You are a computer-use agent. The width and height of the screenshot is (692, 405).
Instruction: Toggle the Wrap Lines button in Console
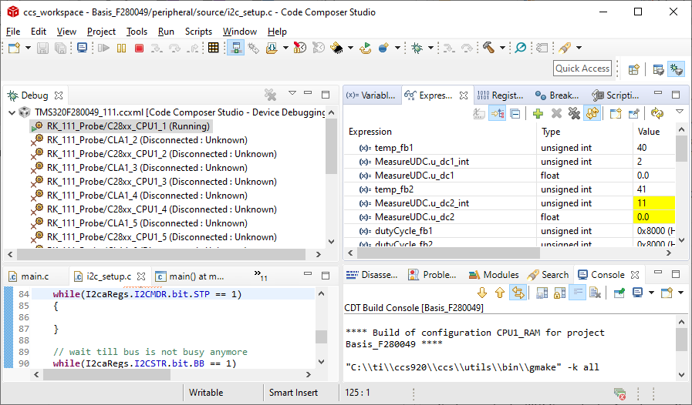click(x=518, y=292)
